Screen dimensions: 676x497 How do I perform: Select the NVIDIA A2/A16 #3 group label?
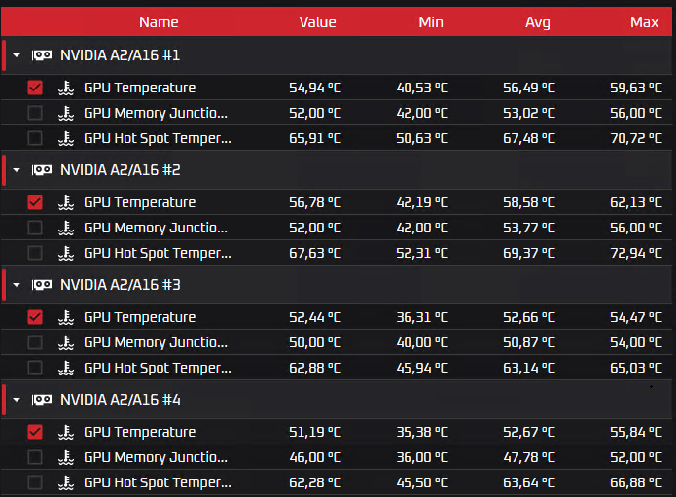121,285
